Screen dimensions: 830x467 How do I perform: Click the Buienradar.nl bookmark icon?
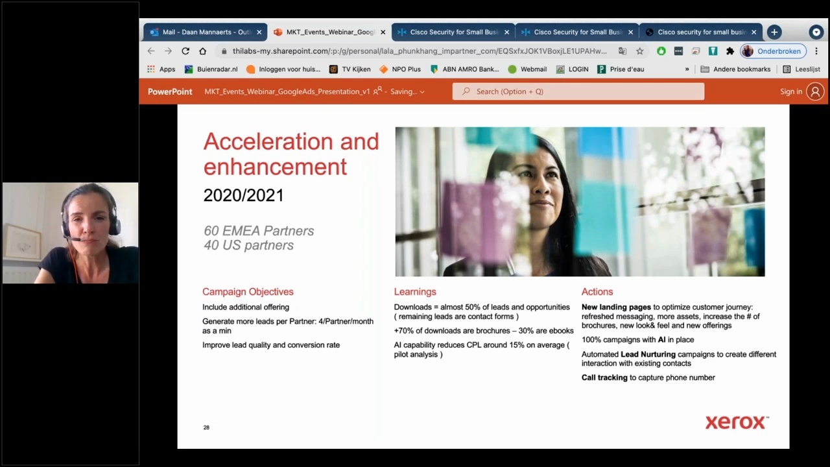(x=189, y=69)
